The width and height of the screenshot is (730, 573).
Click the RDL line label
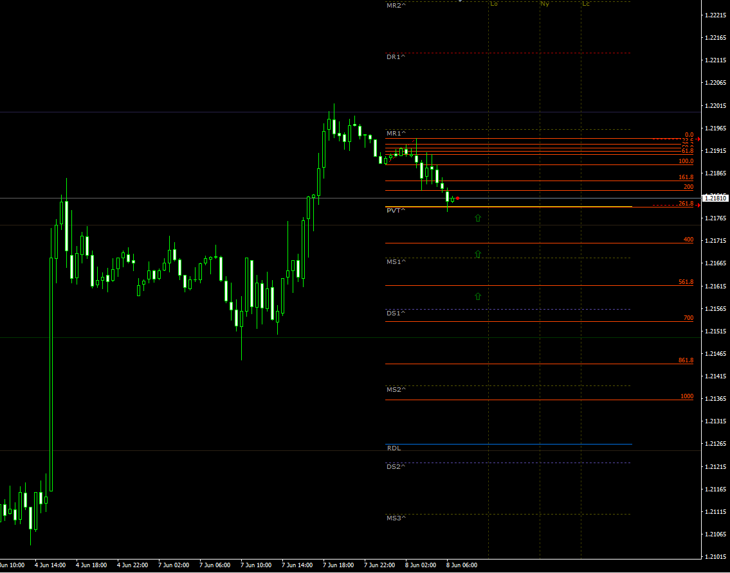pos(394,448)
